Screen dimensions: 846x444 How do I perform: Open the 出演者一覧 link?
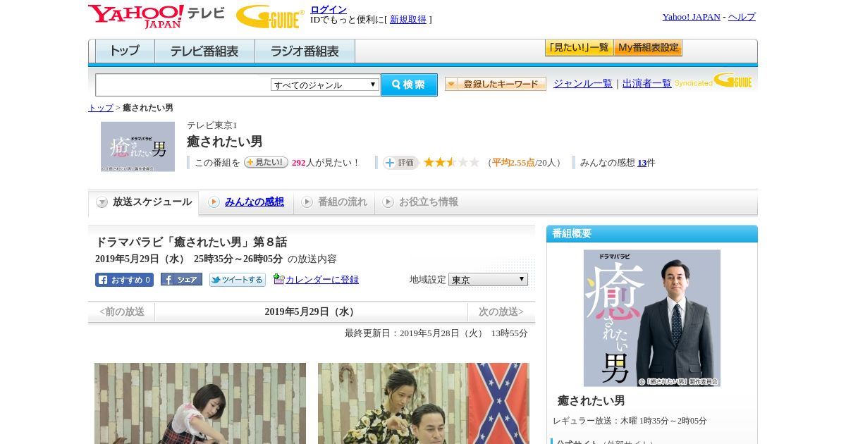pos(647,83)
